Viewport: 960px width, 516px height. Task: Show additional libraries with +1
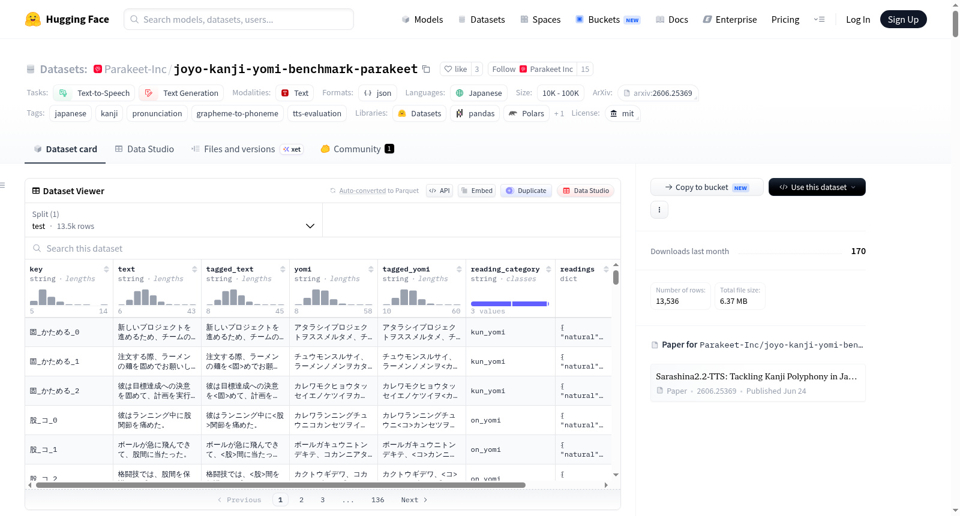click(559, 113)
